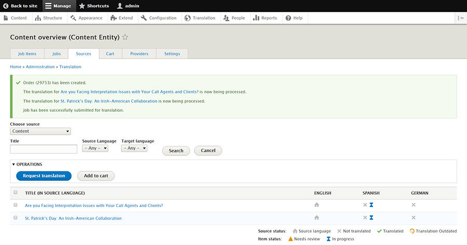Open the Target language dropdown
The image size is (467, 245).
[x=134, y=148]
